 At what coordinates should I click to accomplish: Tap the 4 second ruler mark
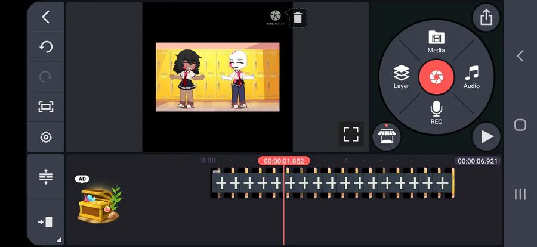(x=346, y=160)
